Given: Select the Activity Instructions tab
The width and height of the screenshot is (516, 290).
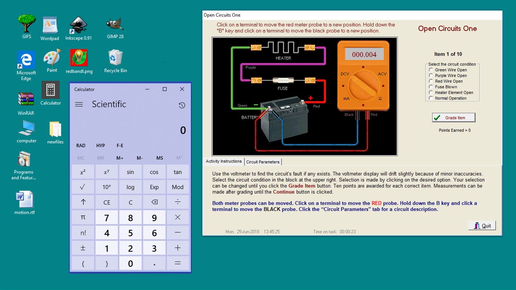Looking at the screenshot, I should [x=224, y=161].
